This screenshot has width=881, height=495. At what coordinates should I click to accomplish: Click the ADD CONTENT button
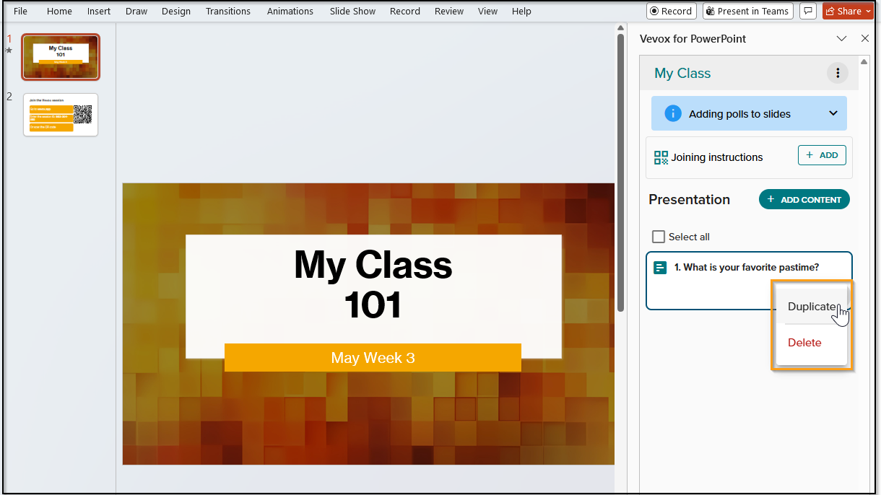pyautogui.click(x=804, y=199)
